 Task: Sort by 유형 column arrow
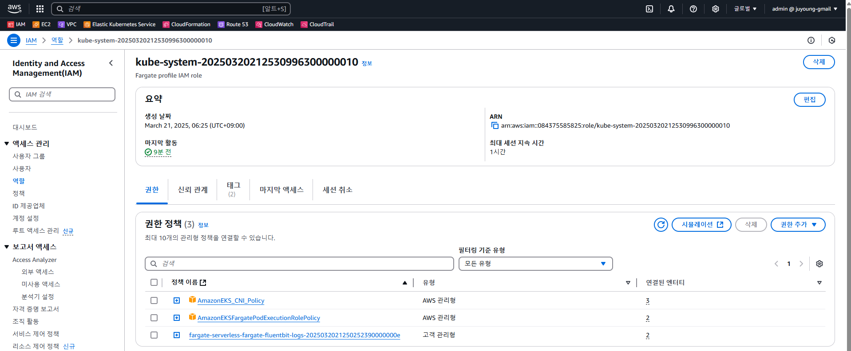click(x=628, y=283)
